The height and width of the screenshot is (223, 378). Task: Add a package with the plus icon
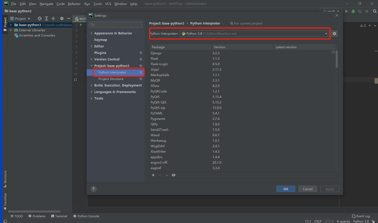[x=153, y=175]
